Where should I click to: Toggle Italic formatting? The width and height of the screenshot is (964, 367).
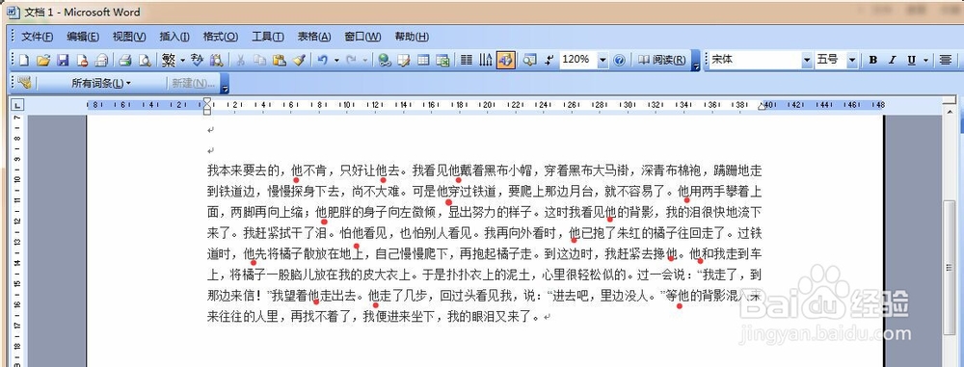[892, 61]
